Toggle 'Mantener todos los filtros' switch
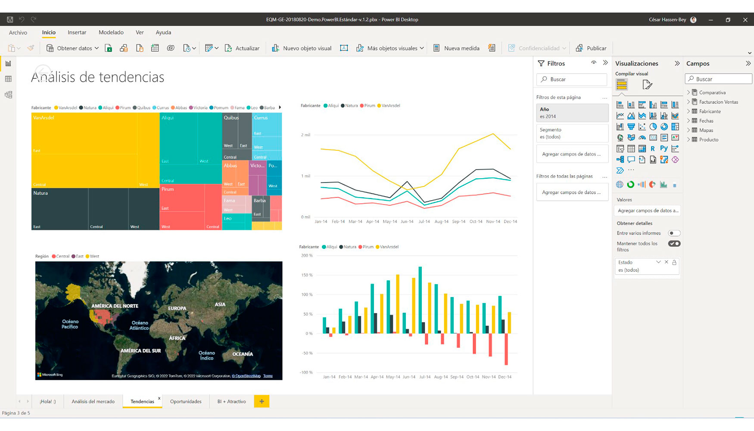754x431 pixels. pyautogui.click(x=674, y=244)
